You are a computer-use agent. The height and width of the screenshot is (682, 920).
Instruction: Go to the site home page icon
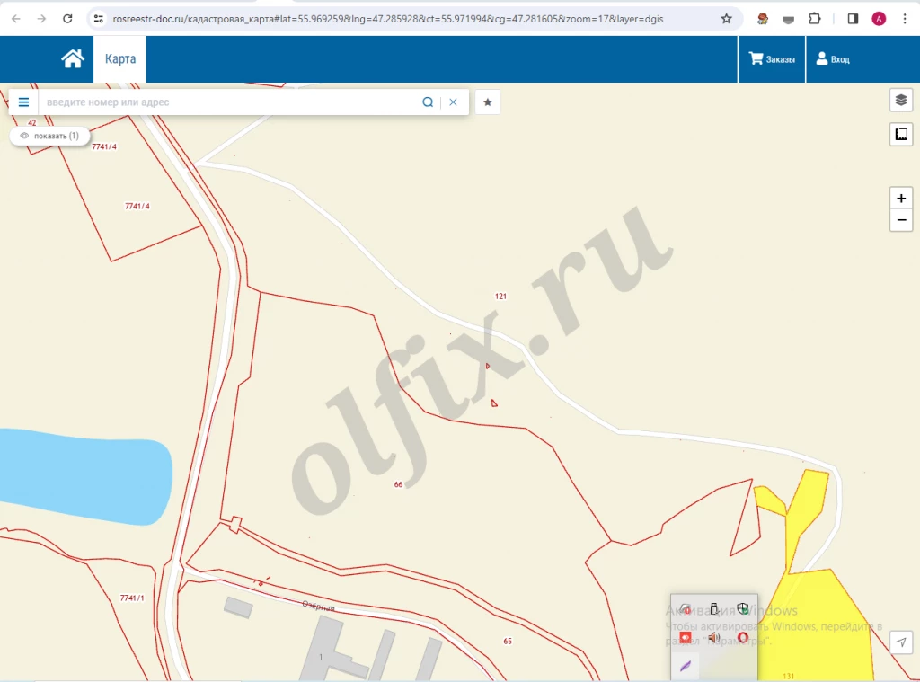point(73,59)
